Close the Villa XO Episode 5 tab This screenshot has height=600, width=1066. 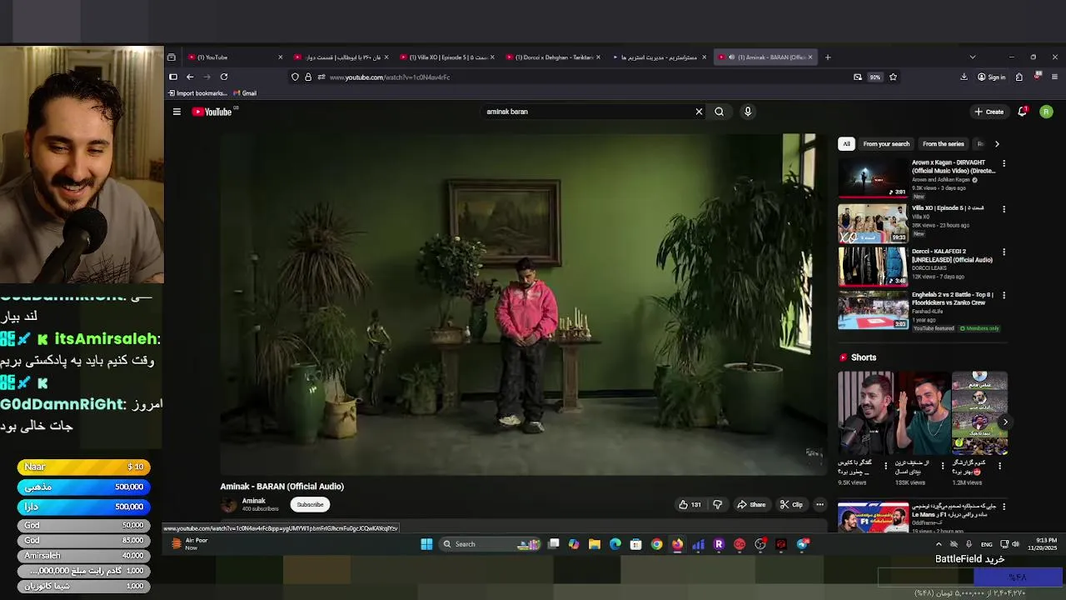coord(492,57)
